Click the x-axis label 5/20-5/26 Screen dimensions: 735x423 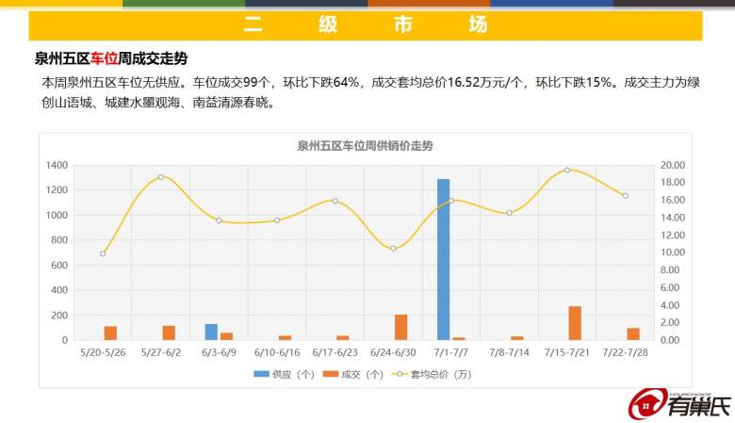pyautogui.click(x=103, y=352)
